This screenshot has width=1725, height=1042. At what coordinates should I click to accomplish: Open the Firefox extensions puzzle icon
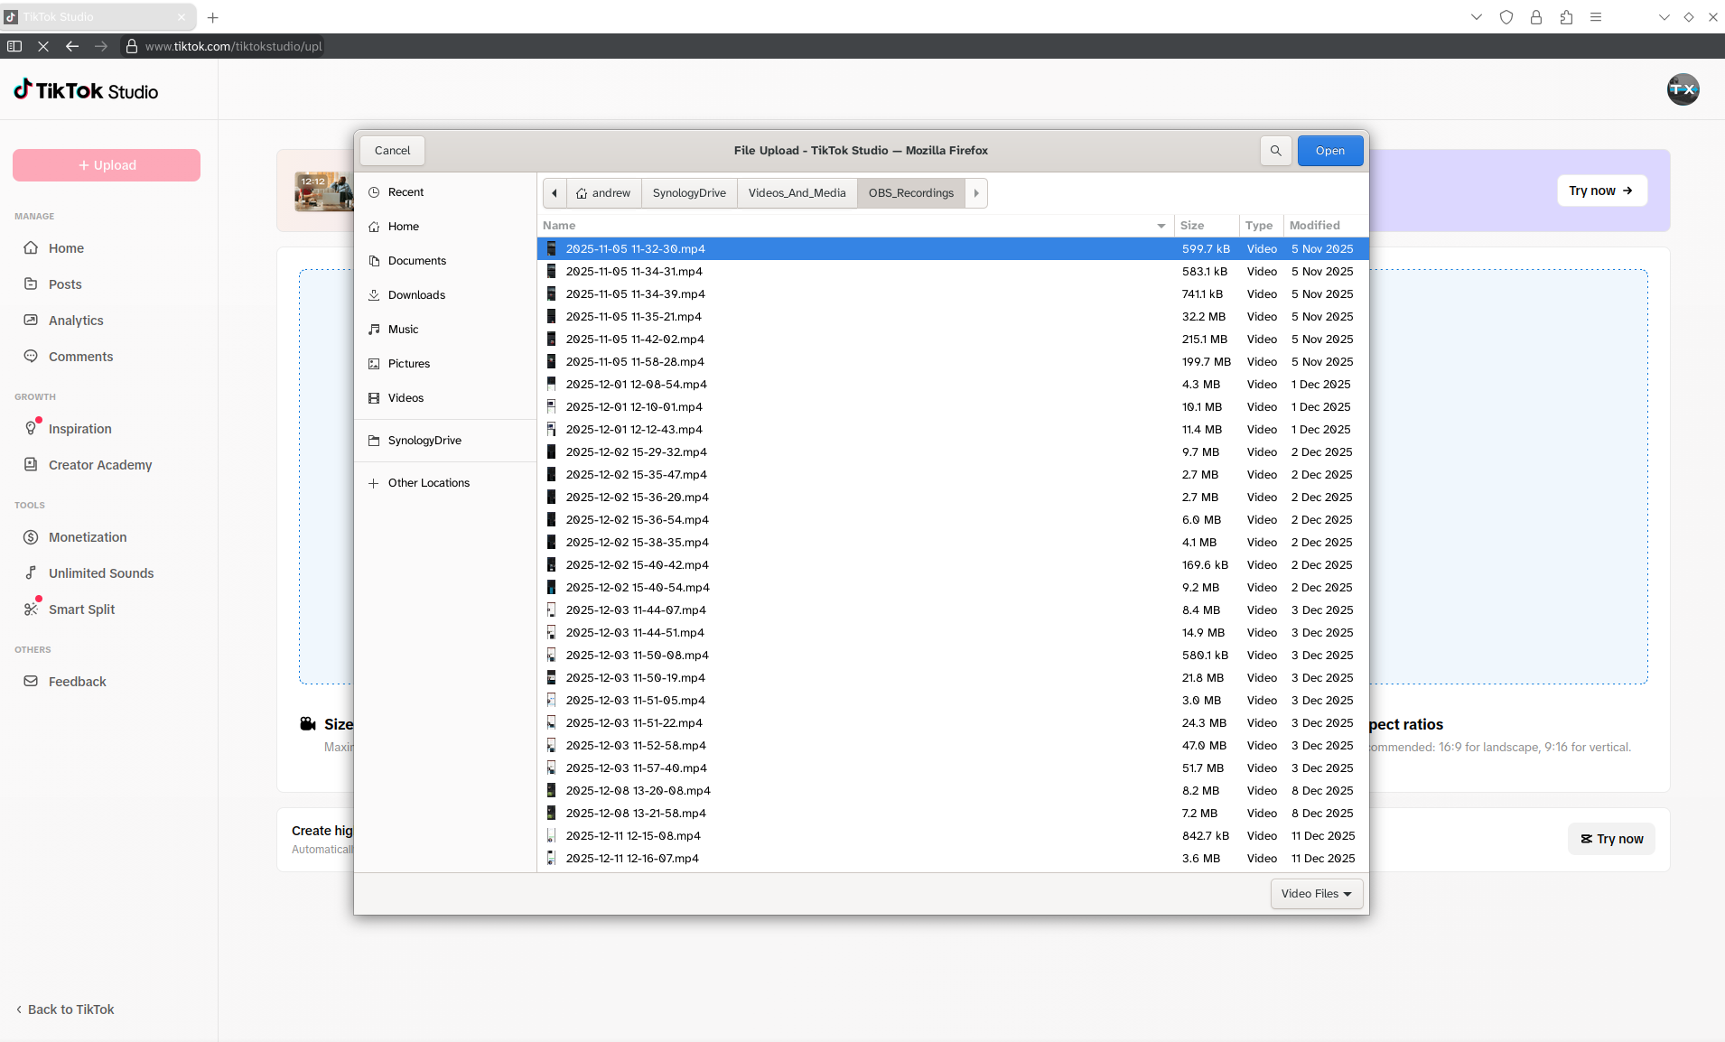[x=1566, y=17]
